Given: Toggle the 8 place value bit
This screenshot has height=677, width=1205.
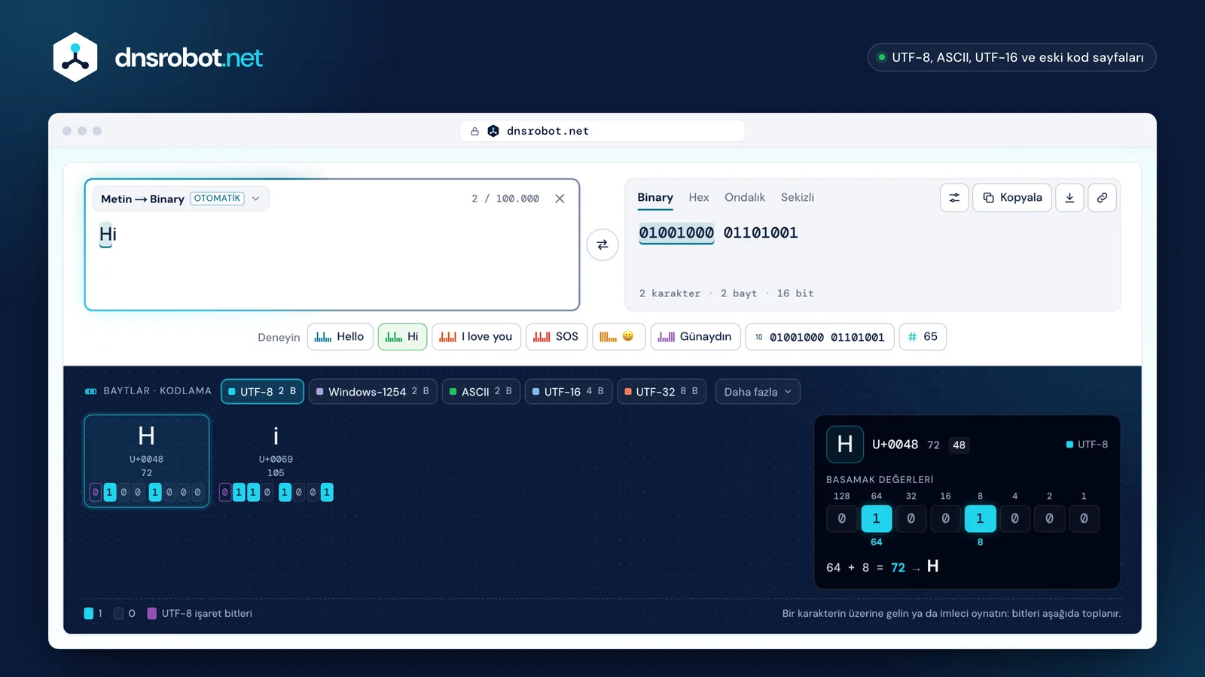Looking at the screenshot, I should click(x=980, y=518).
